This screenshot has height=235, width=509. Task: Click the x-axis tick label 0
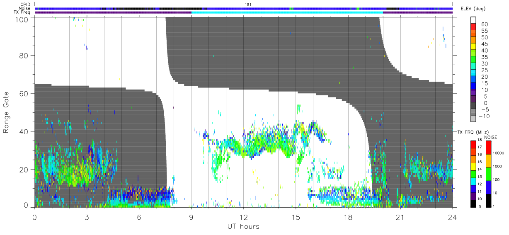(x=34, y=217)
